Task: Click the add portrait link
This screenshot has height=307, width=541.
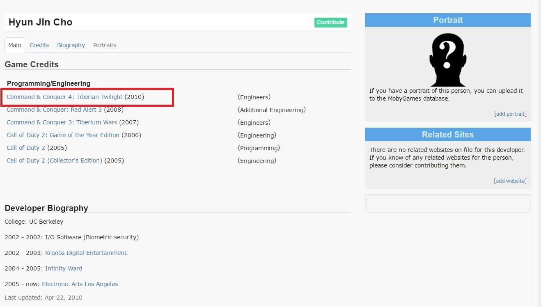Action: point(510,114)
